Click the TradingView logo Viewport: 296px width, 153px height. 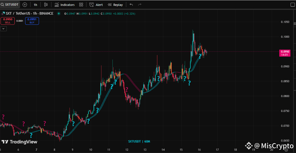[x=19, y=142]
